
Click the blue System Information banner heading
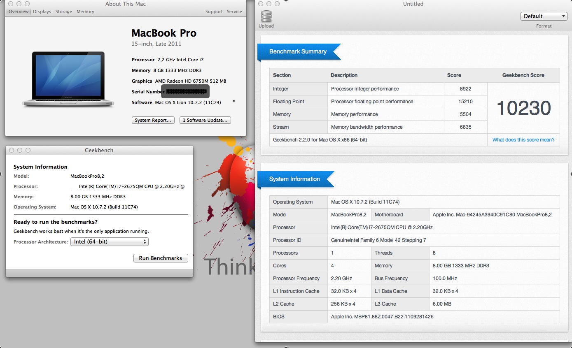[x=294, y=179]
